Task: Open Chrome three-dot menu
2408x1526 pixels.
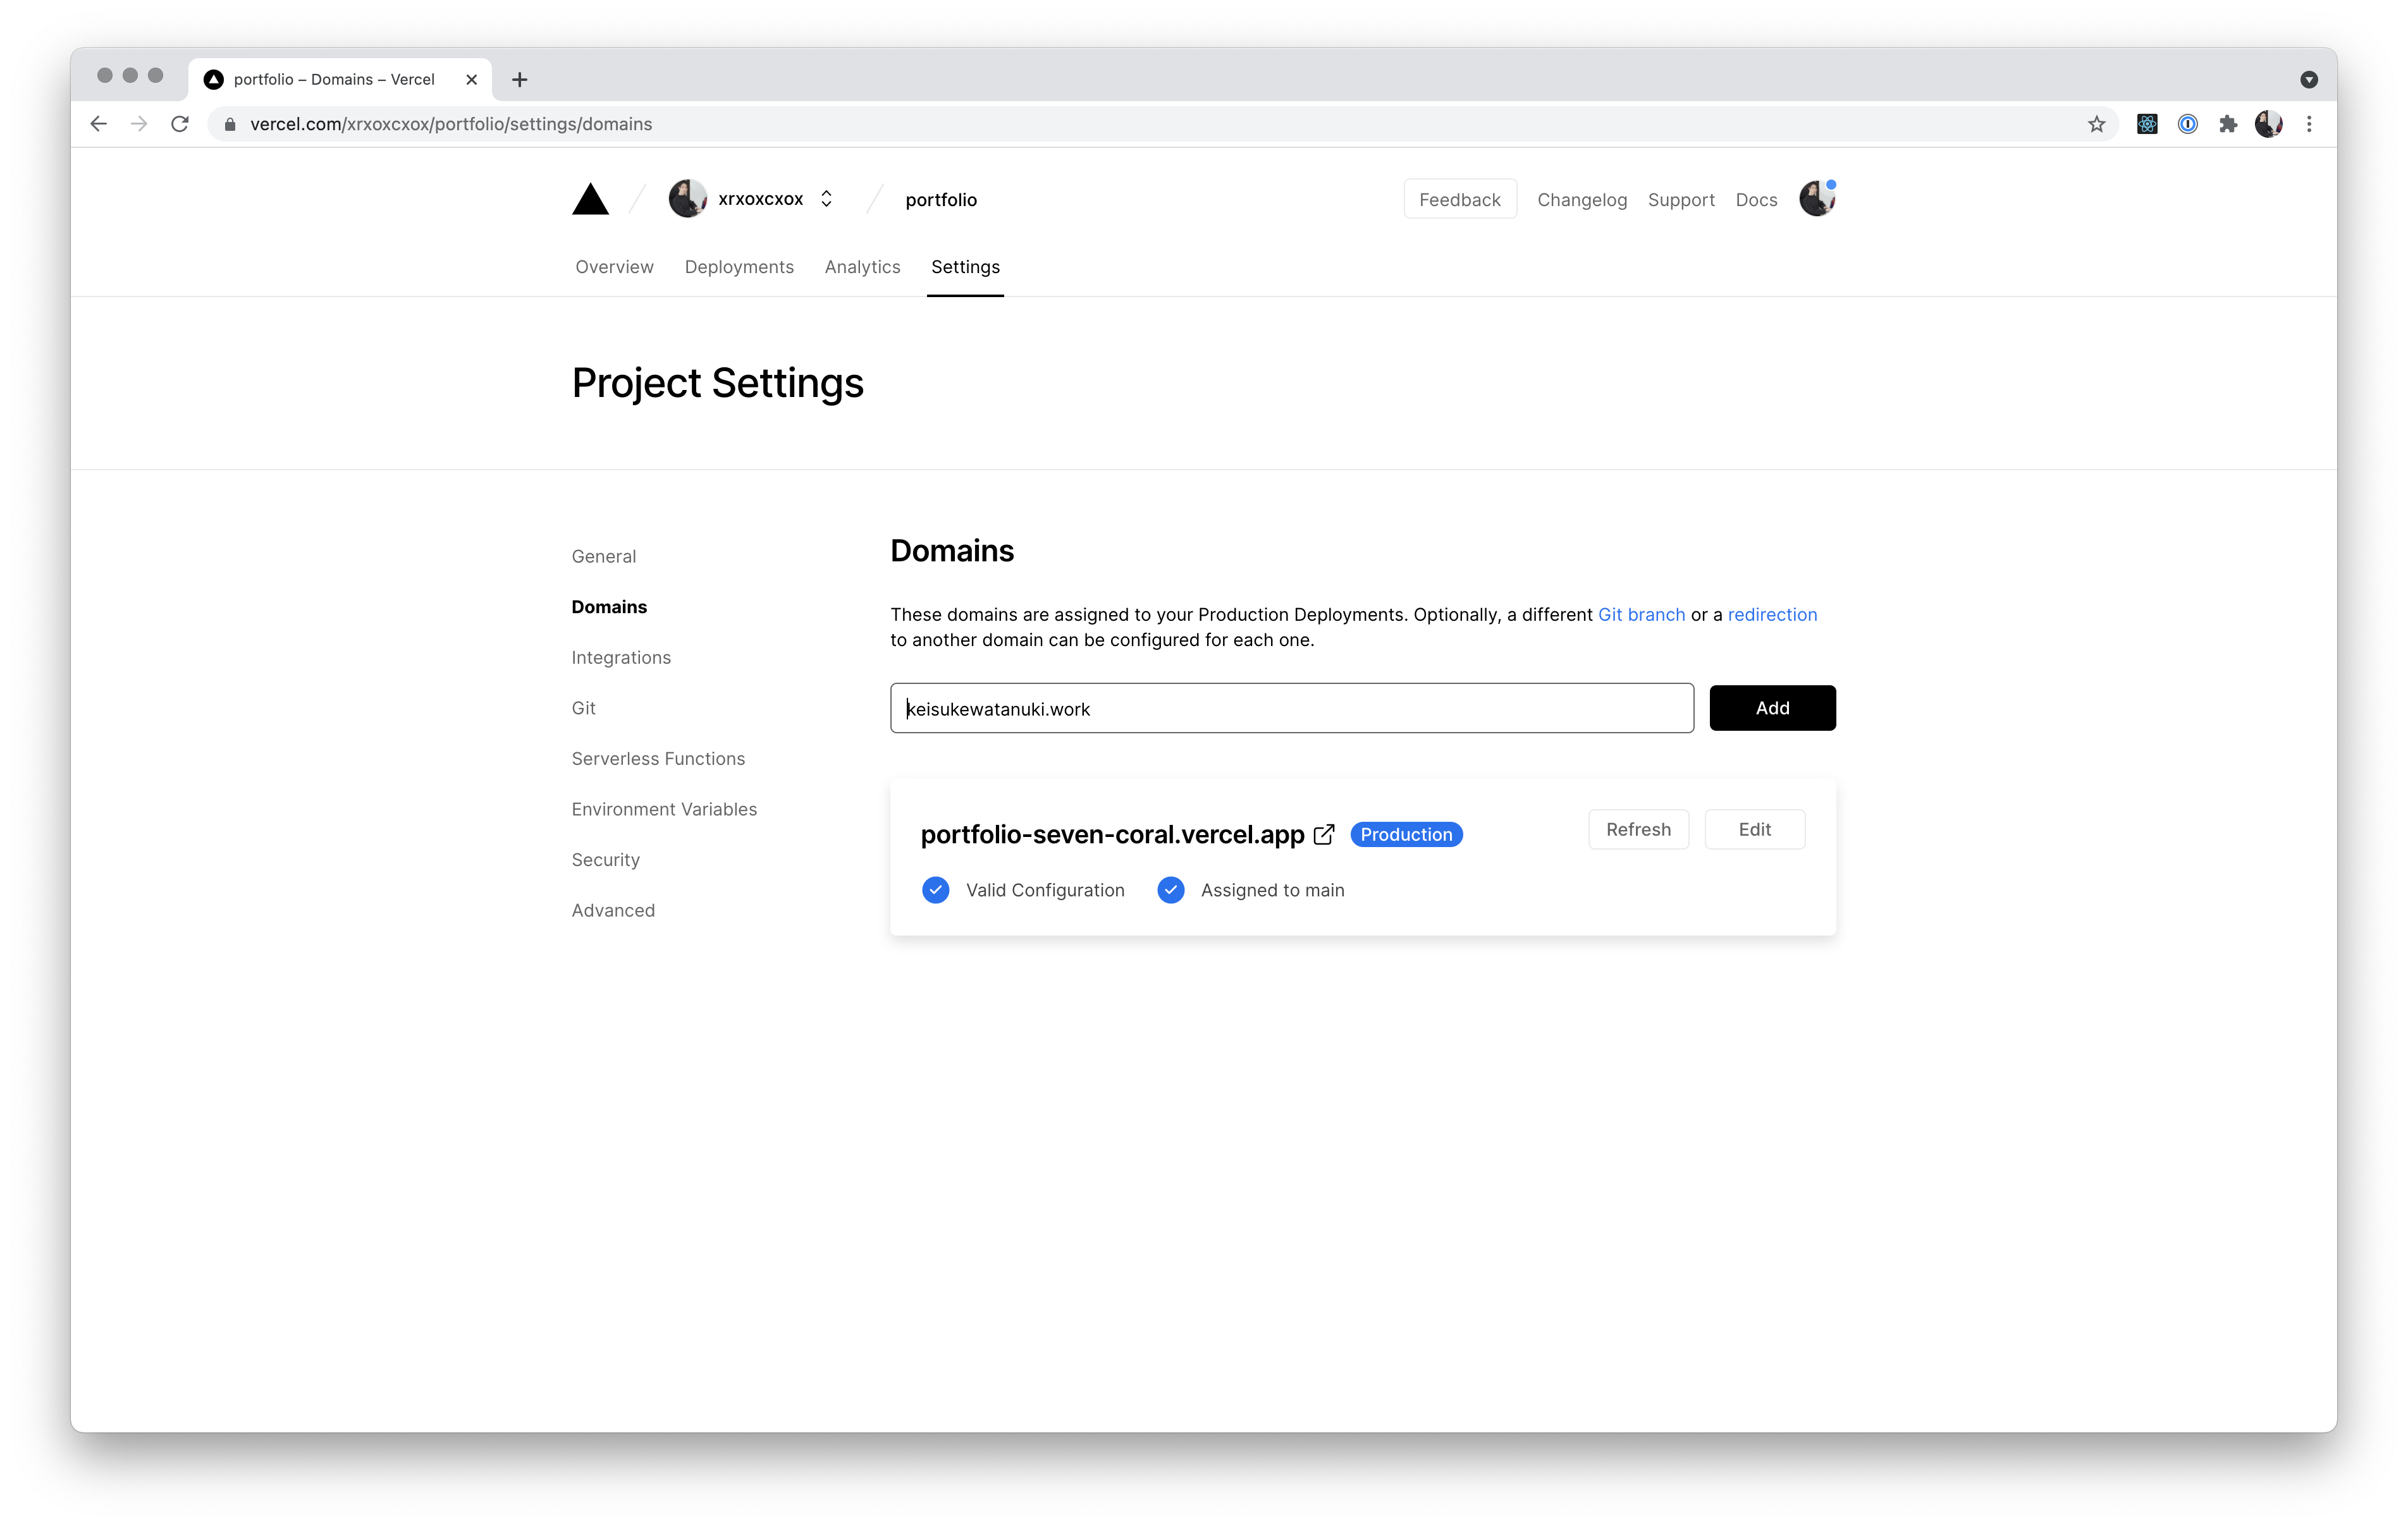Action: coord(2308,124)
